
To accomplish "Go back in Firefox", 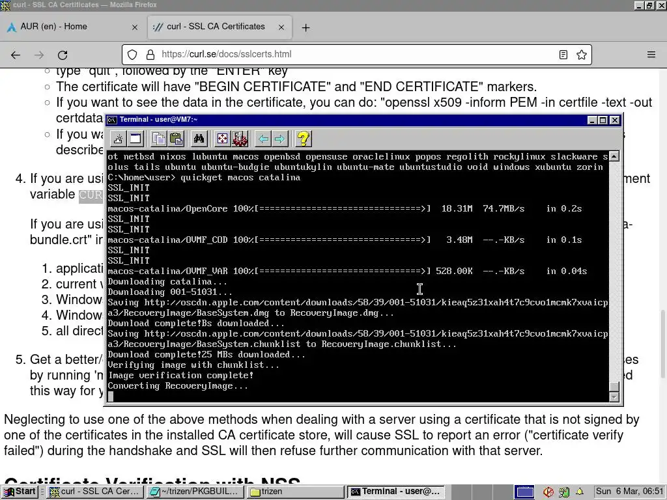I will (x=16, y=55).
